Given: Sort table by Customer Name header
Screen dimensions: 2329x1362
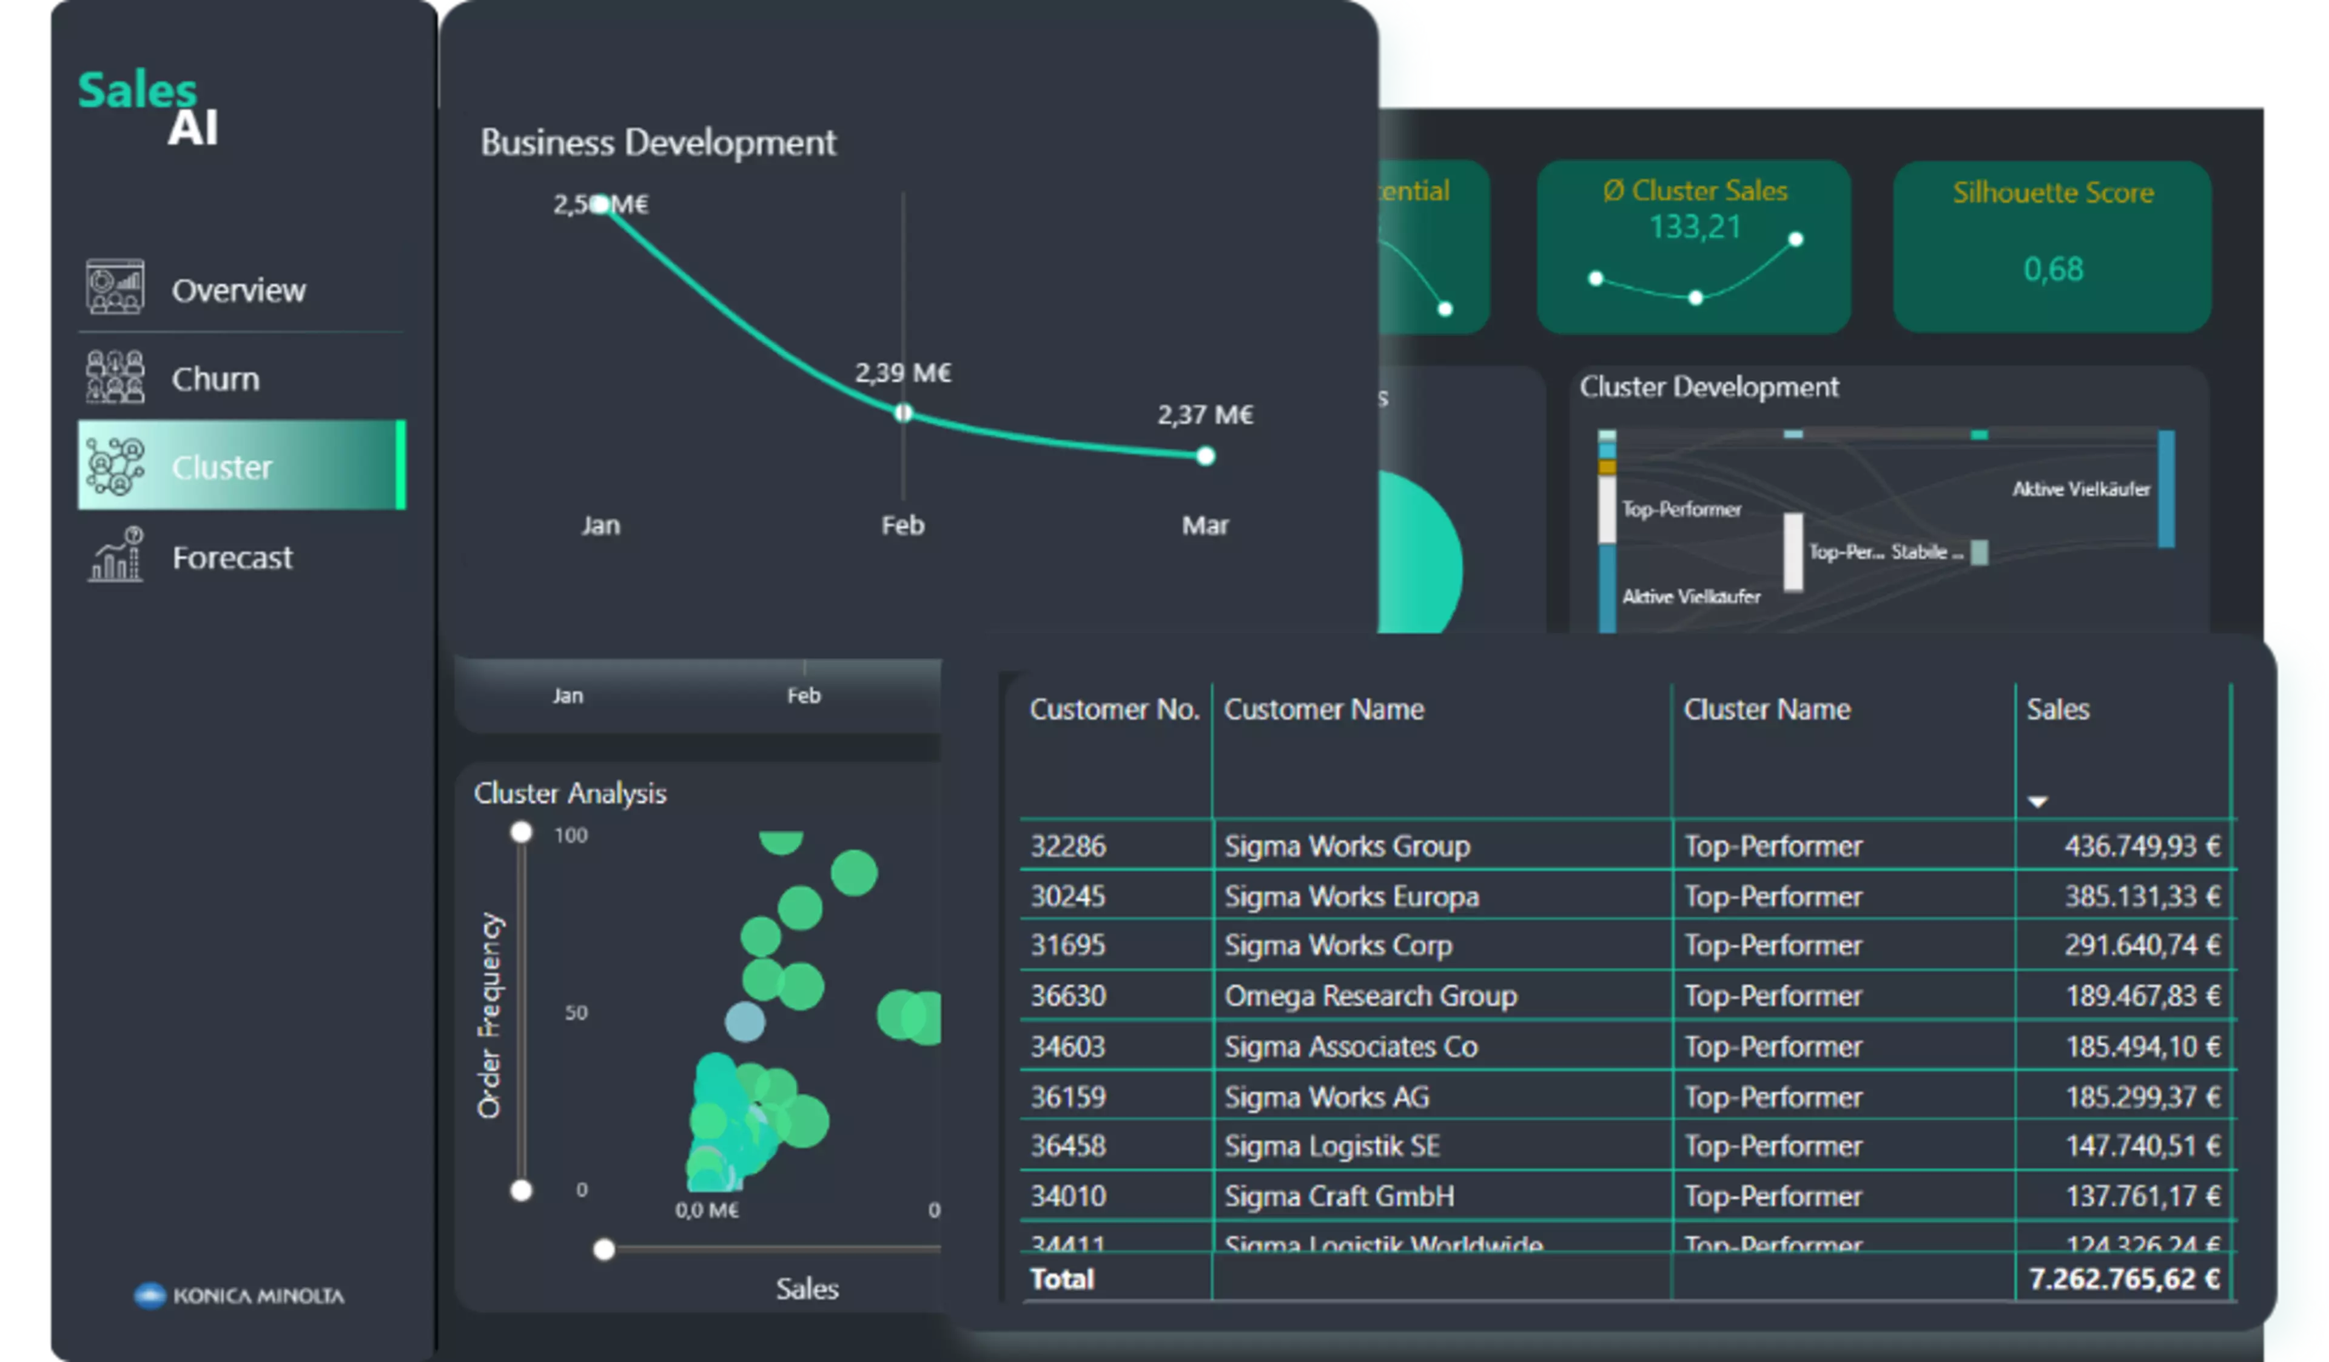Looking at the screenshot, I should (x=1323, y=709).
